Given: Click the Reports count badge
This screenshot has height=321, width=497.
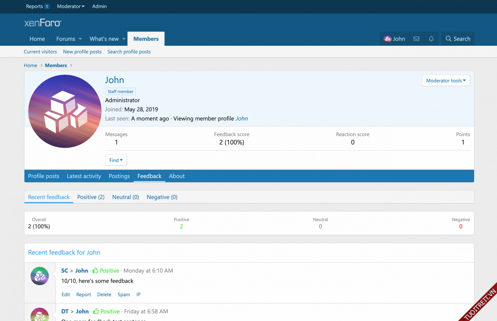Looking at the screenshot, I should coord(47,7).
